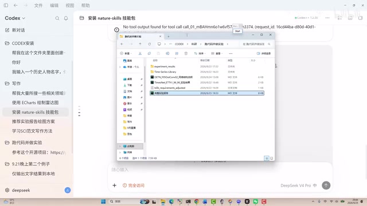The width and height of the screenshot is (367, 206).
Task: Collapse the 跑代码并做实验 project group
Action: click(x=24, y=142)
